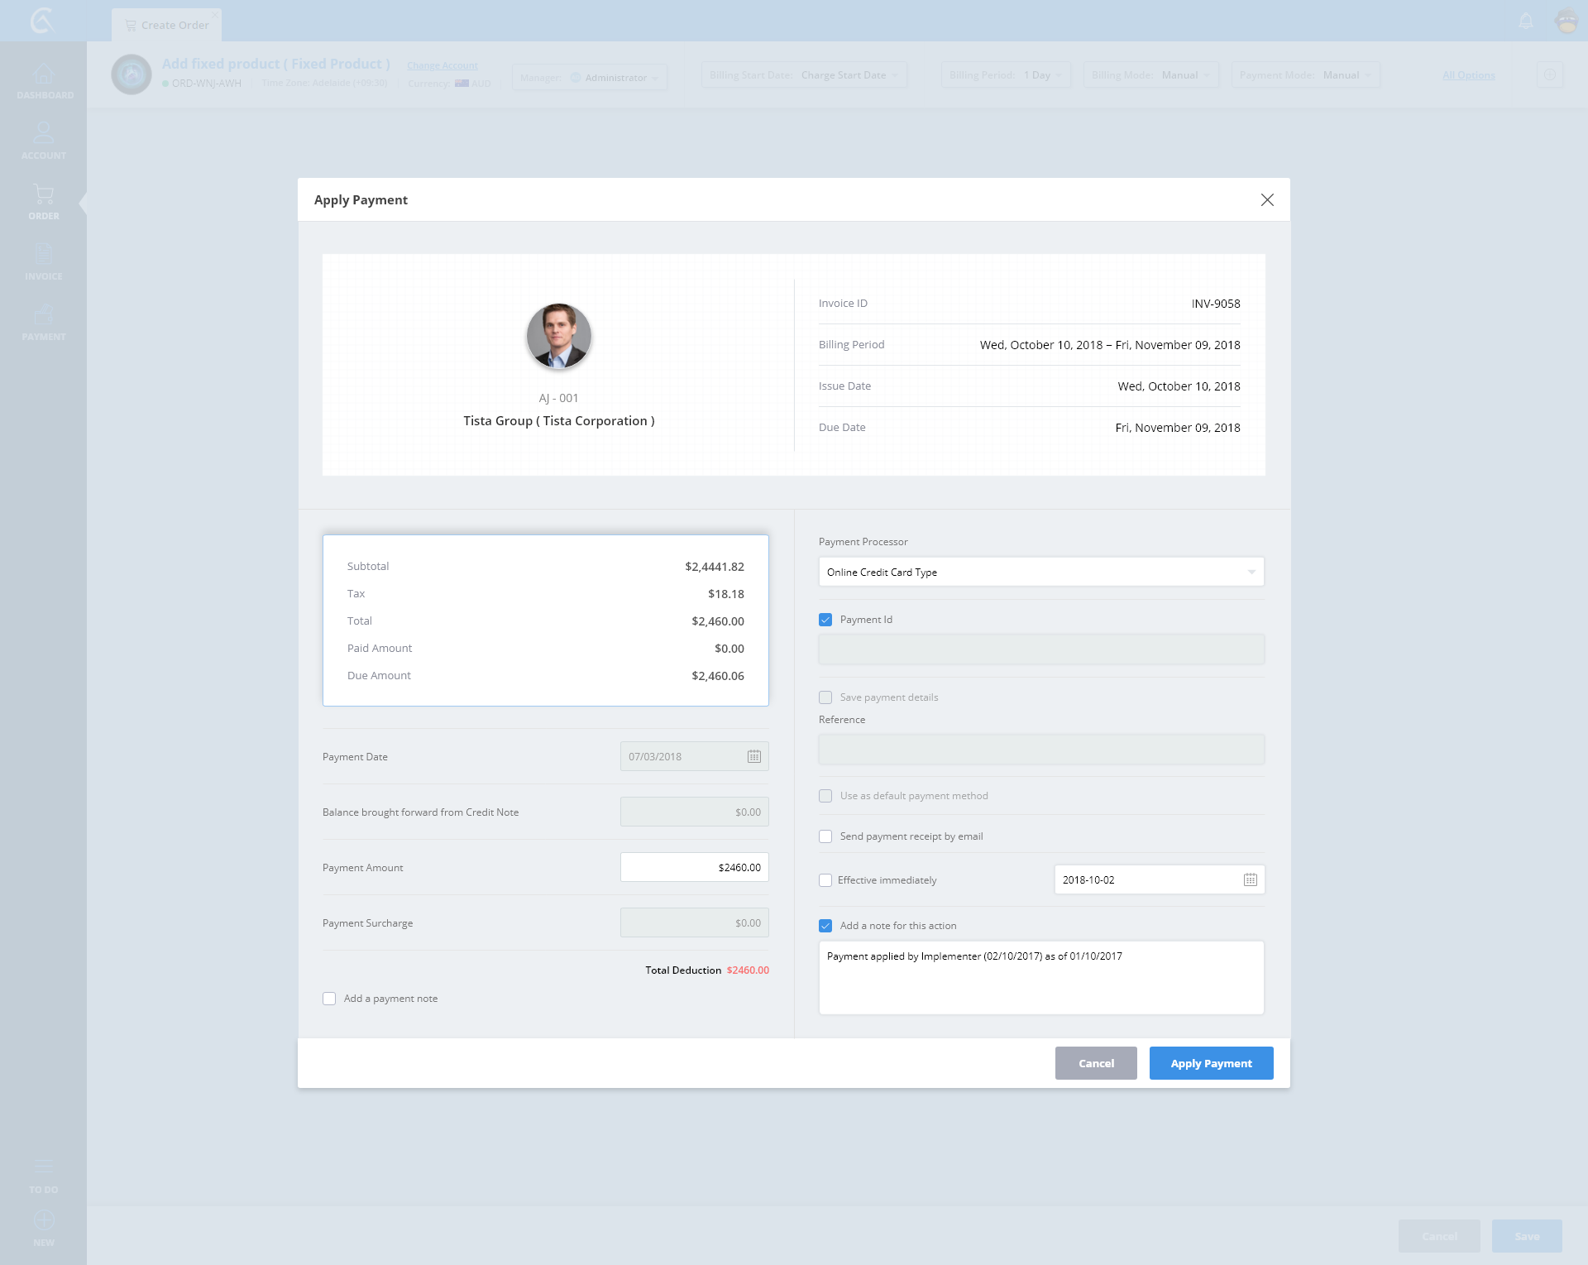Image resolution: width=1588 pixels, height=1265 pixels.
Task: Open the Payment Mode dropdown
Action: [x=1305, y=75]
